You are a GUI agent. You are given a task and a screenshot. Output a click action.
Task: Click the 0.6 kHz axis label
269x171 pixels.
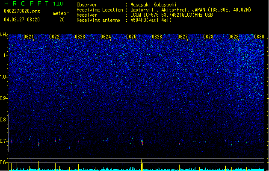point(3,162)
